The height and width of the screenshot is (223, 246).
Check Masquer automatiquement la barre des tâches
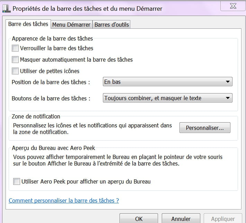(15, 60)
